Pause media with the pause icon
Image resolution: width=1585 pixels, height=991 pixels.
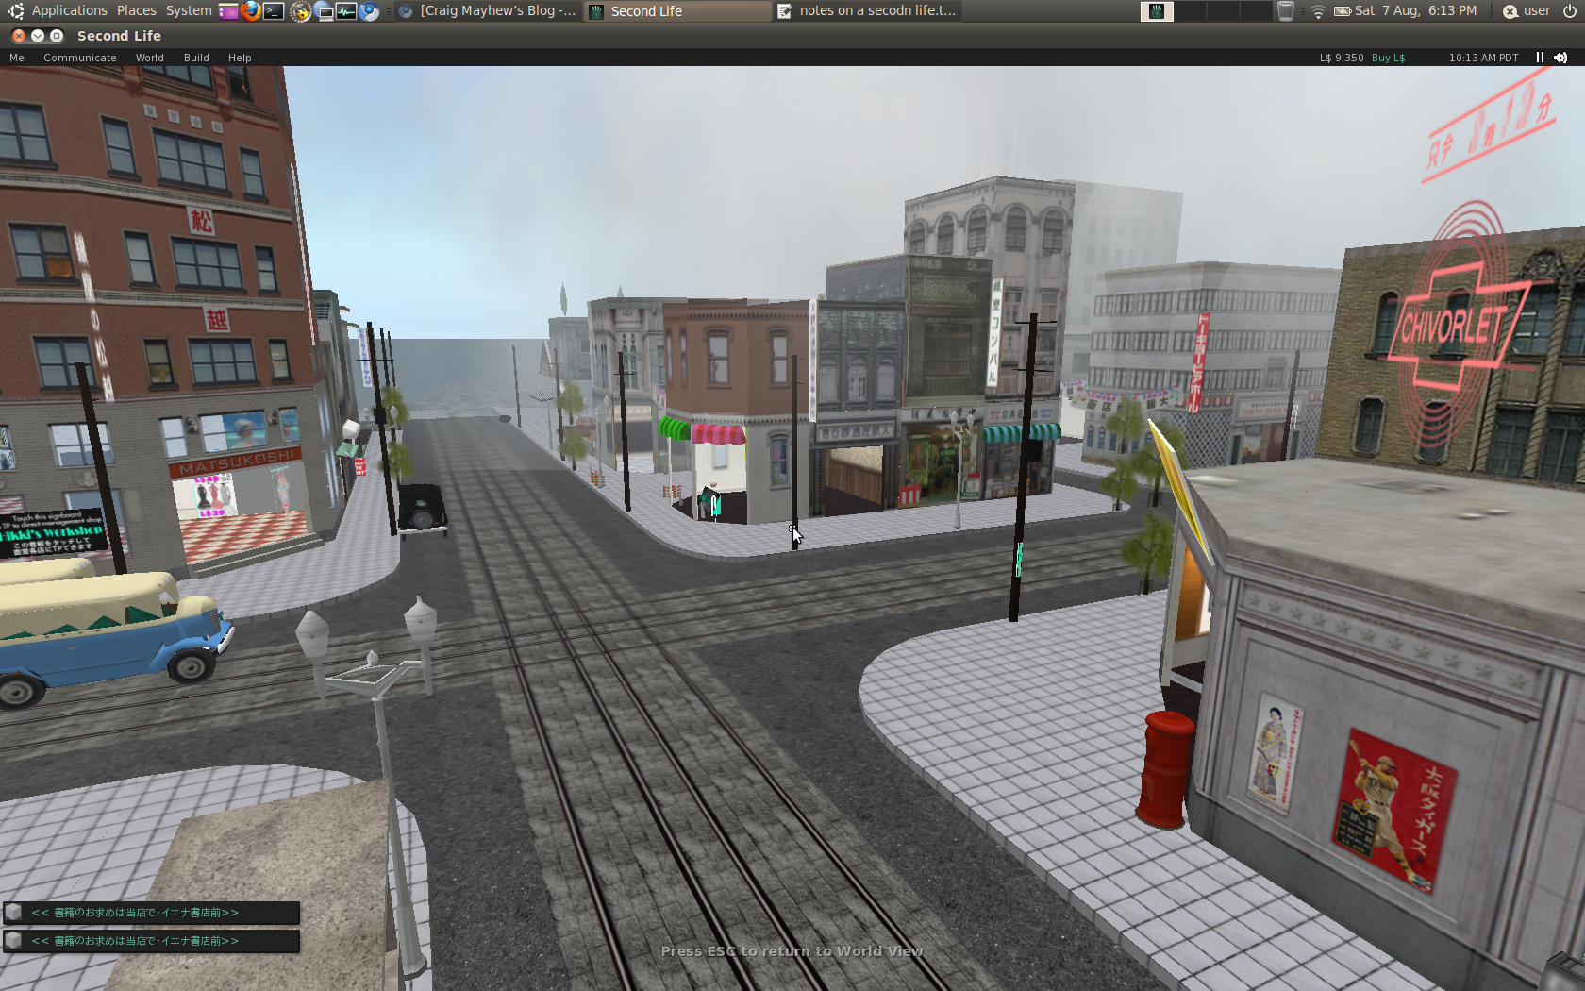1540,58
